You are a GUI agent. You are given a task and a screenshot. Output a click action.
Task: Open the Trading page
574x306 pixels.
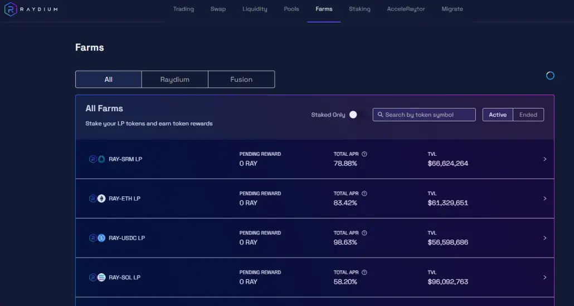tap(183, 9)
